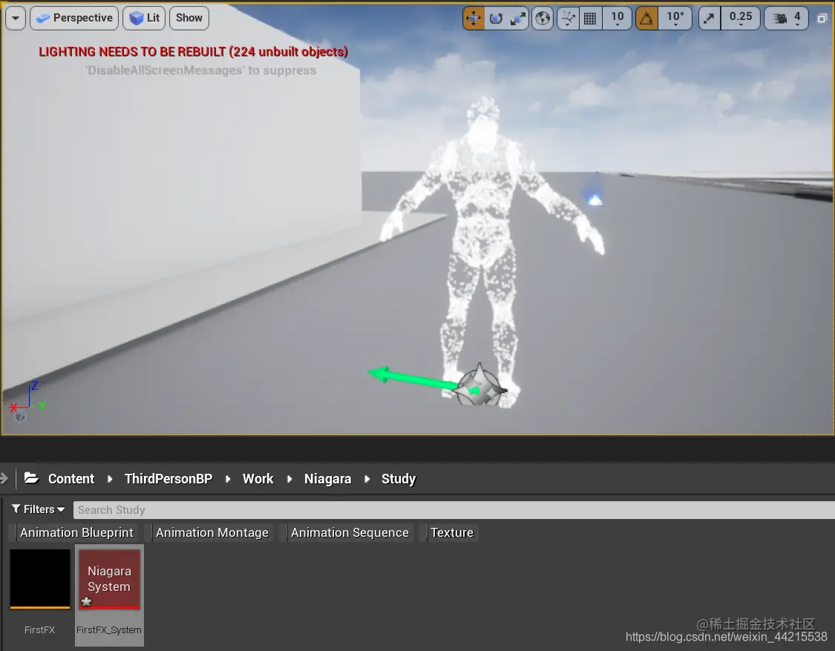The image size is (835, 651).
Task: Click the FirstFX_System asset name label
Action: click(x=109, y=629)
